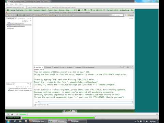
Task: Click the Windows taskbar clock
Action: pos(153,121)
